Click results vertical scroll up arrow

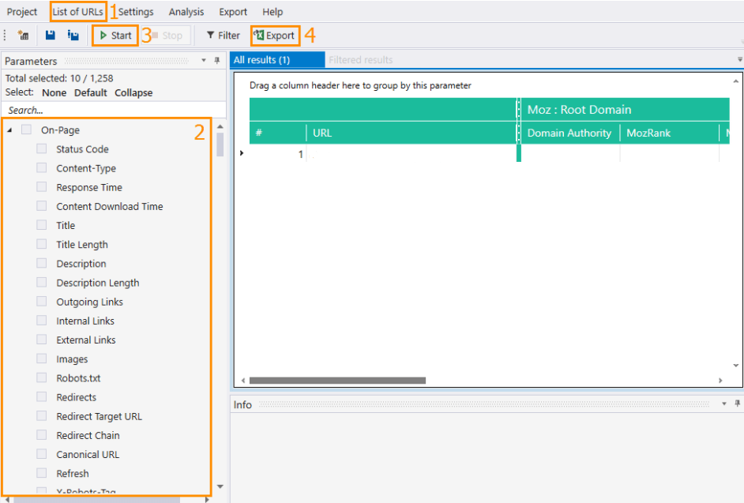pos(736,81)
